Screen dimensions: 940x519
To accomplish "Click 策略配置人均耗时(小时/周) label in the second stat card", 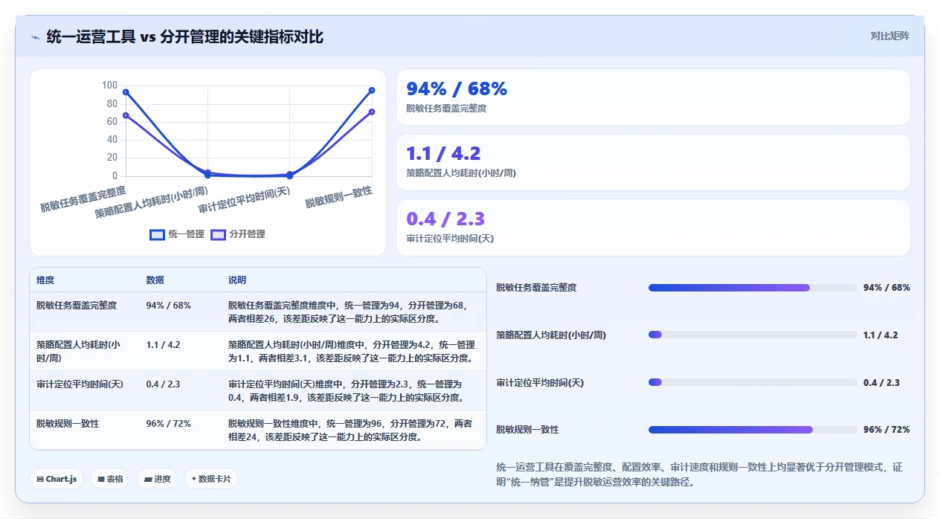I will click(x=461, y=173).
